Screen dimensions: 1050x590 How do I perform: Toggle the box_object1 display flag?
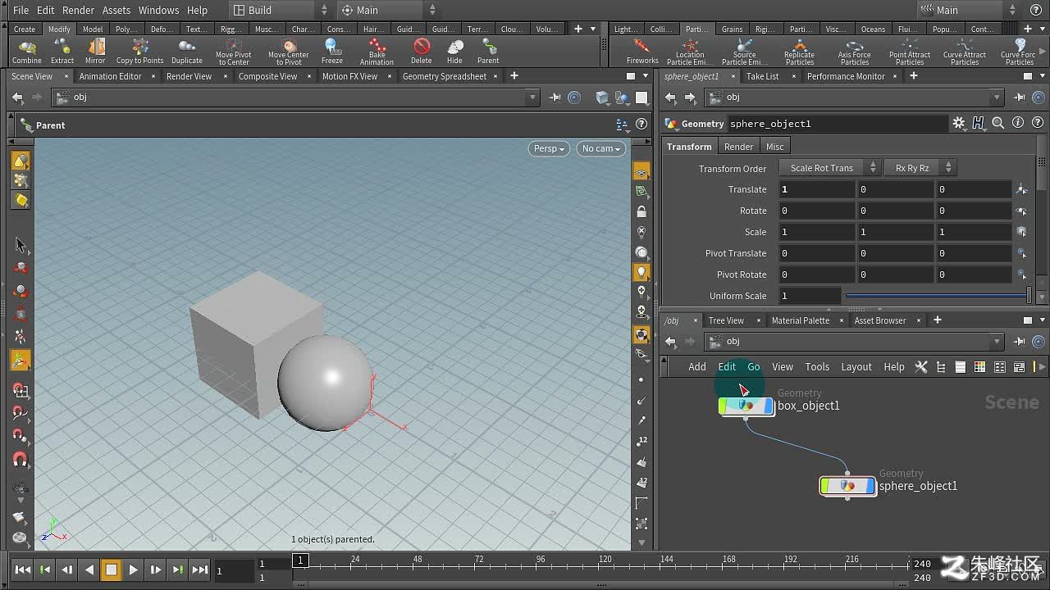[x=768, y=406]
